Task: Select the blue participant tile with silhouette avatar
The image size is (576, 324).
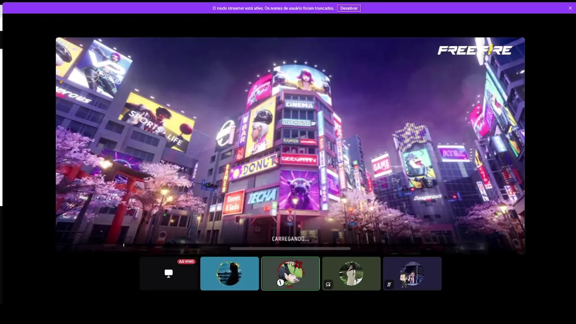Action: tap(229, 274)
